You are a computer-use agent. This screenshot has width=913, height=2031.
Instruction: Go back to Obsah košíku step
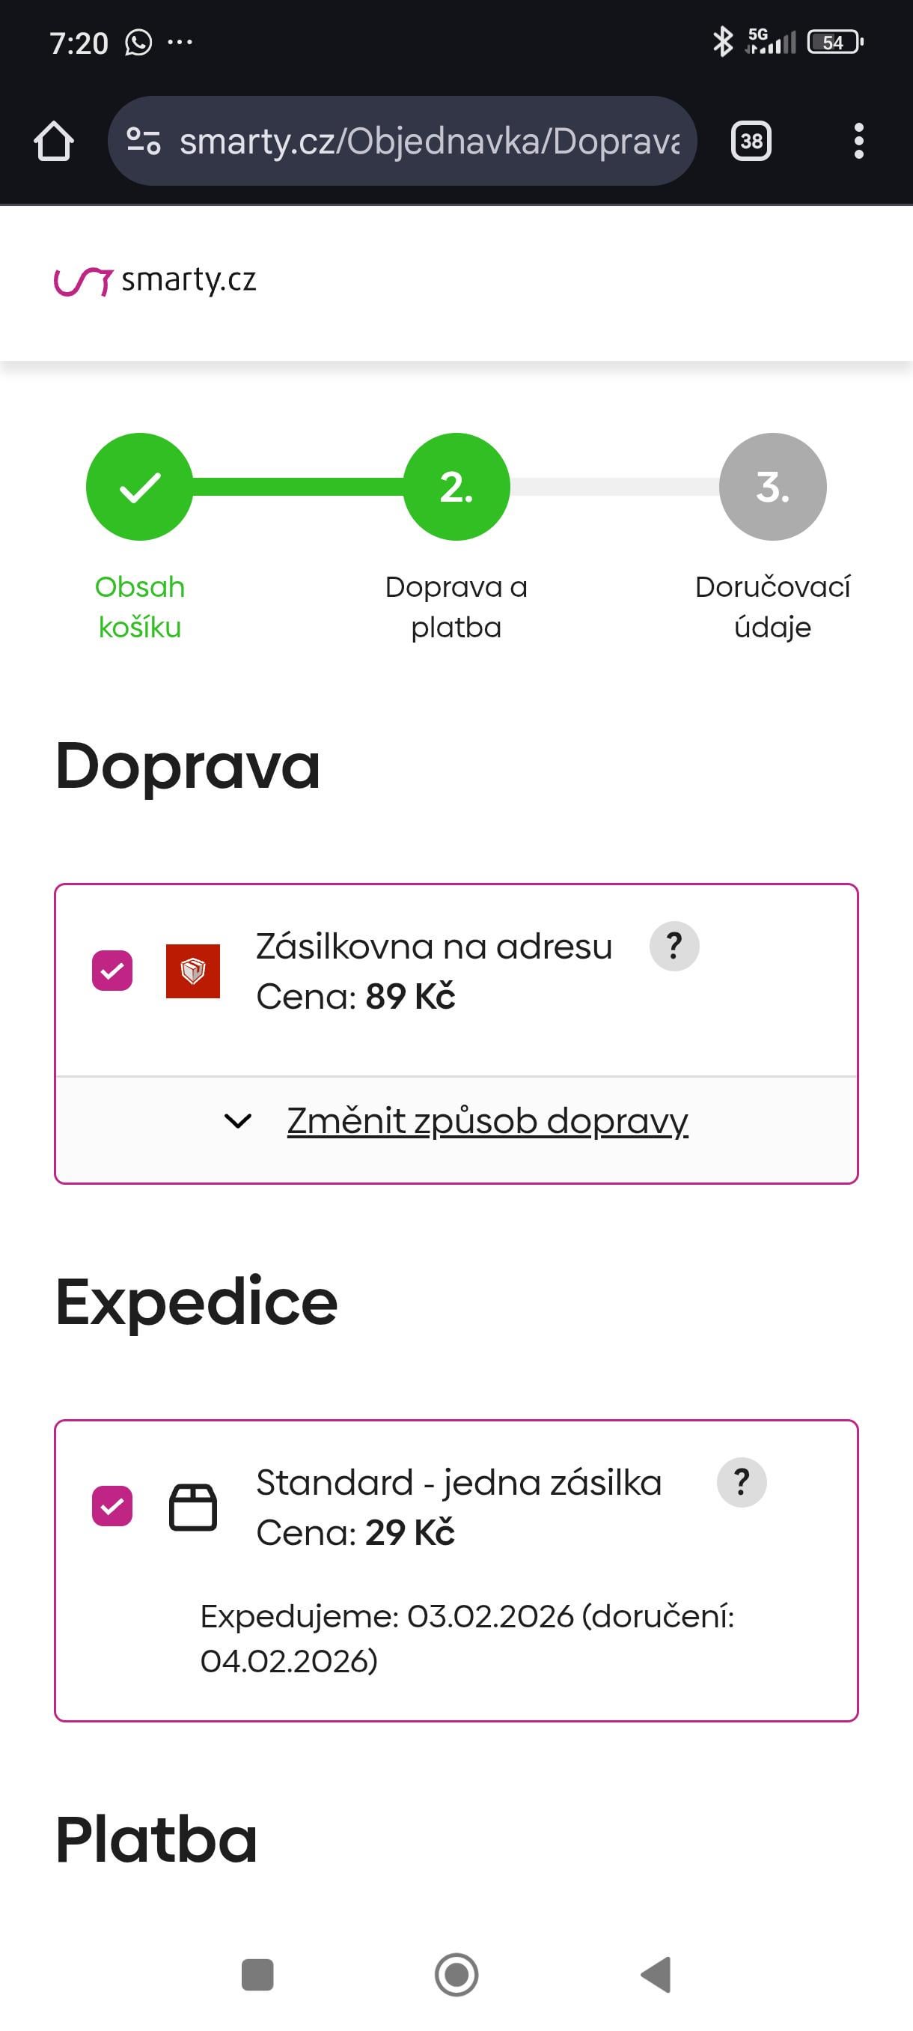(139, 487)
